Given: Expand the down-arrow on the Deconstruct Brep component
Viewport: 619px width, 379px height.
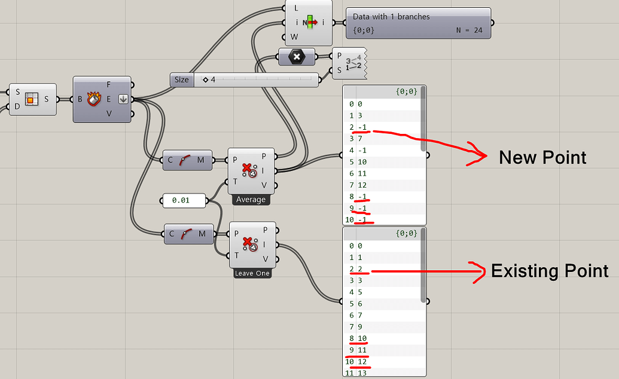Looking at the screenshot, I should click(124, 99).
